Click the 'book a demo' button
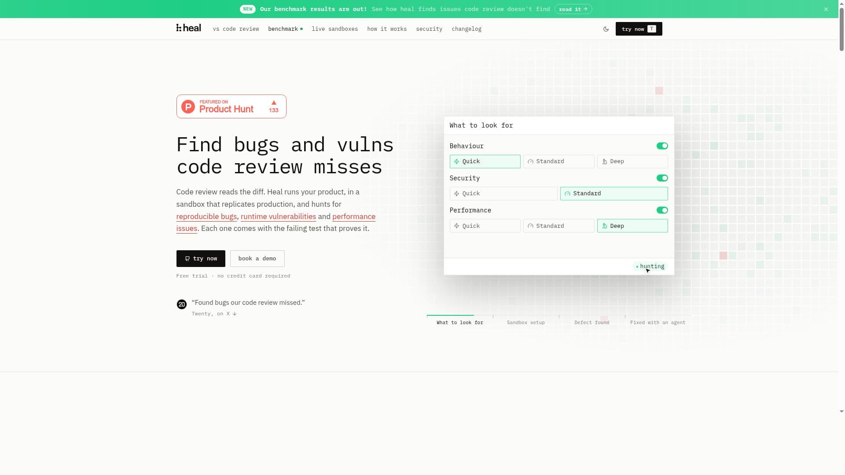The image size is (845, 475). coord(257,259)
